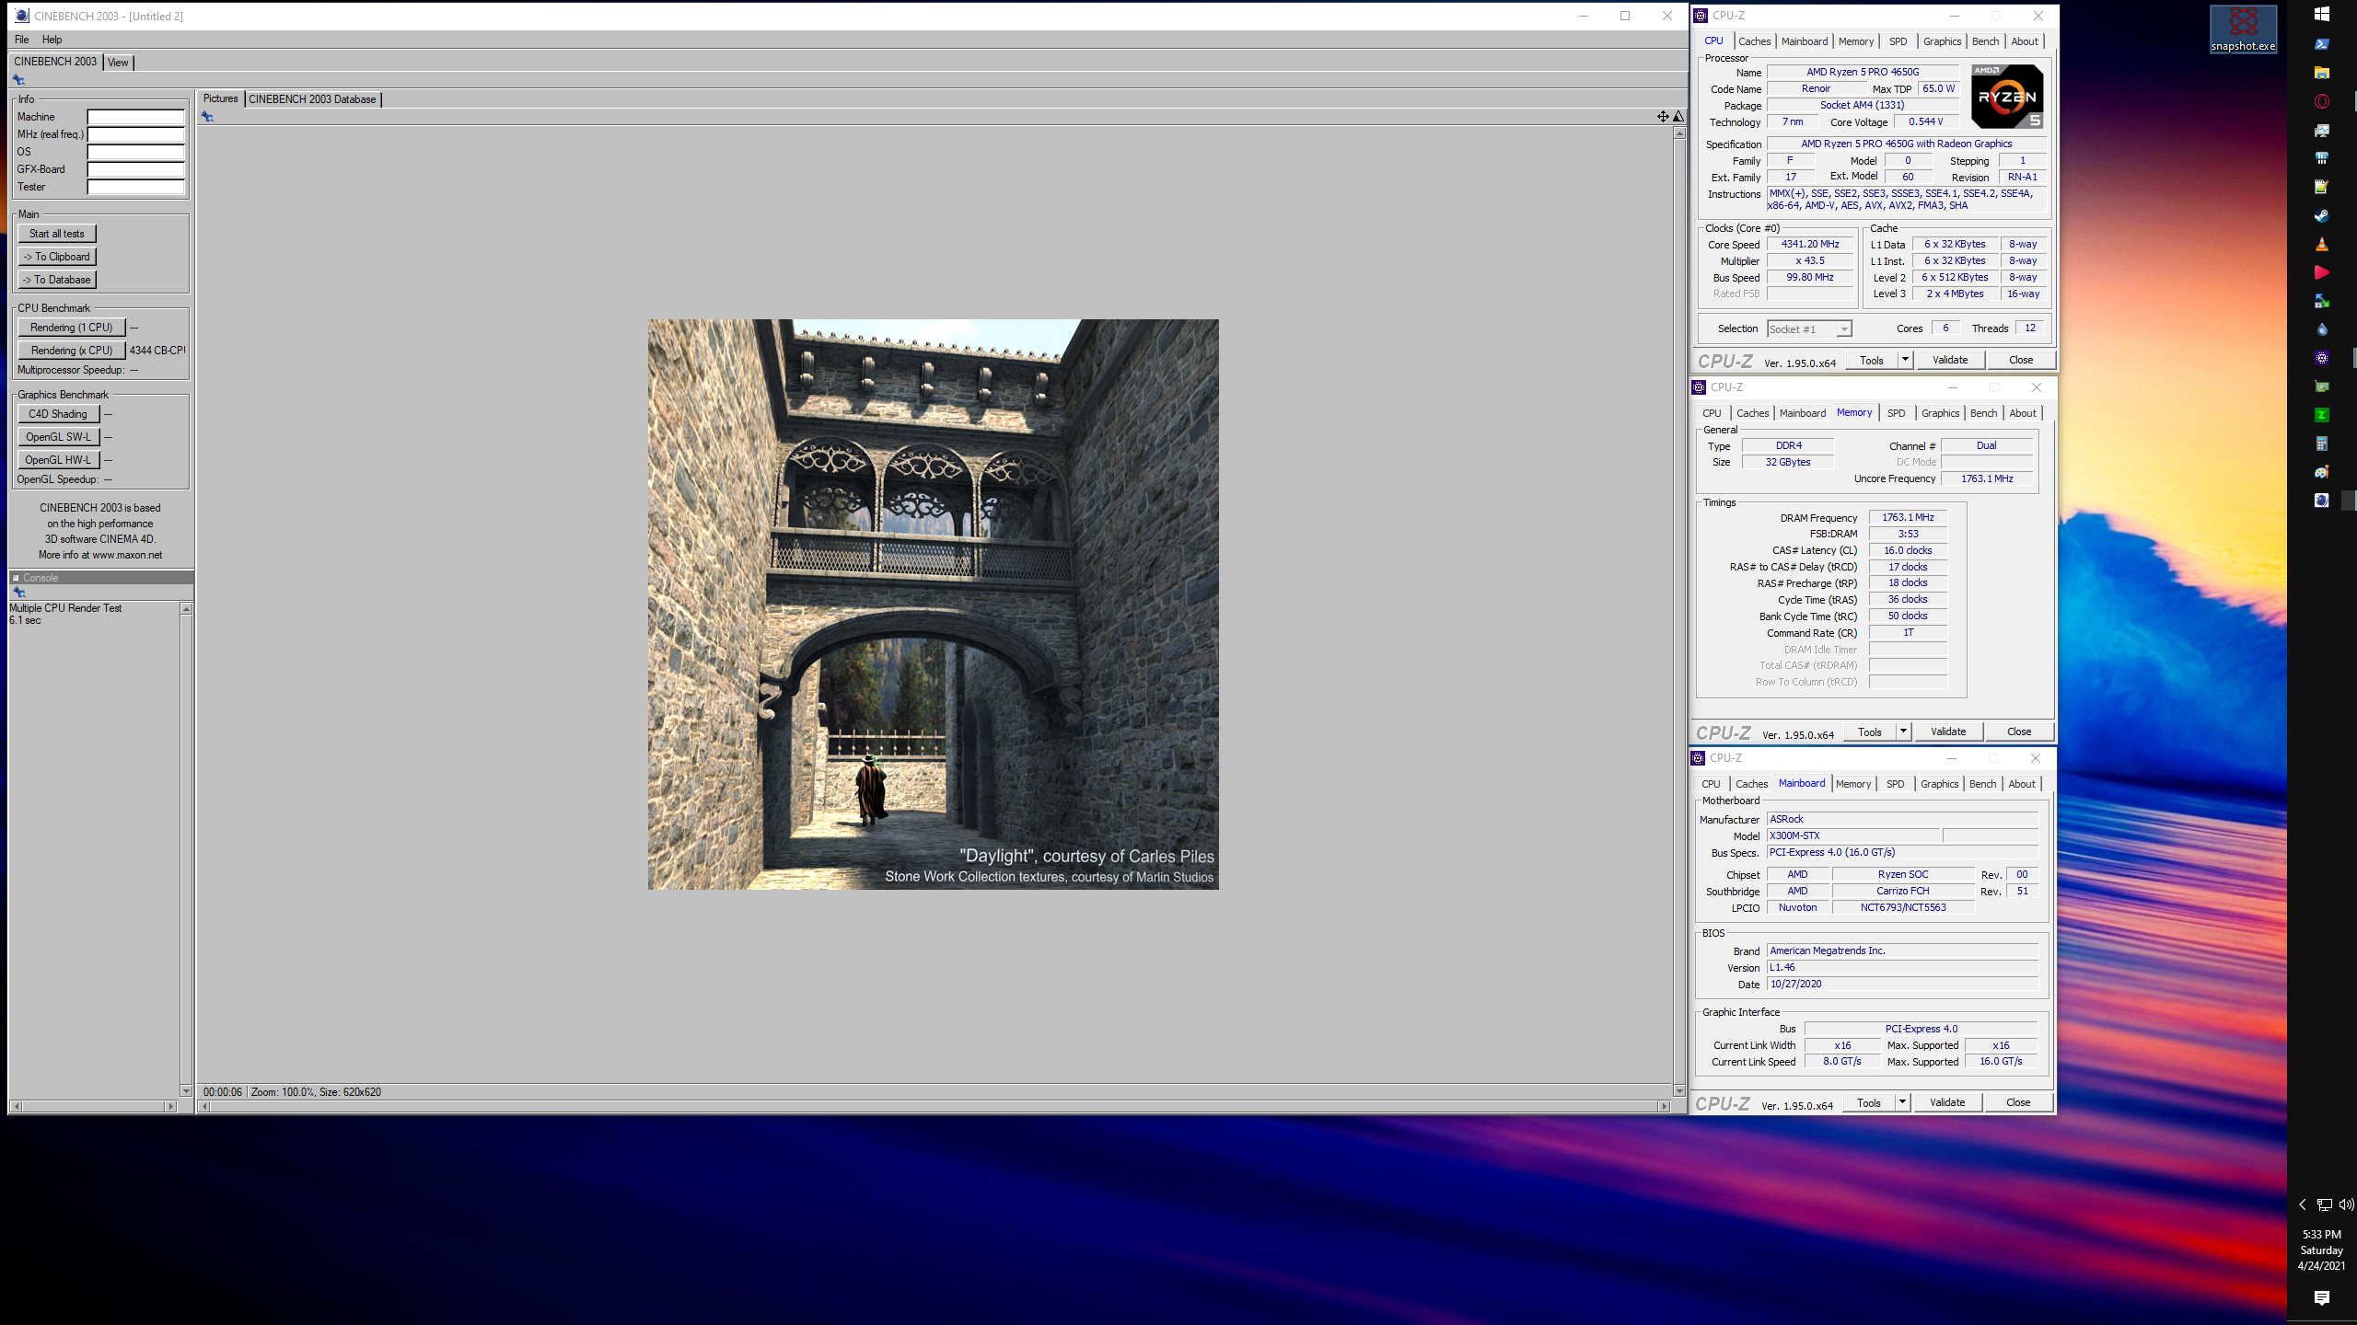Open the notification center icon
The height and width of the screenshot is (1325, 2357).
2322,1298
